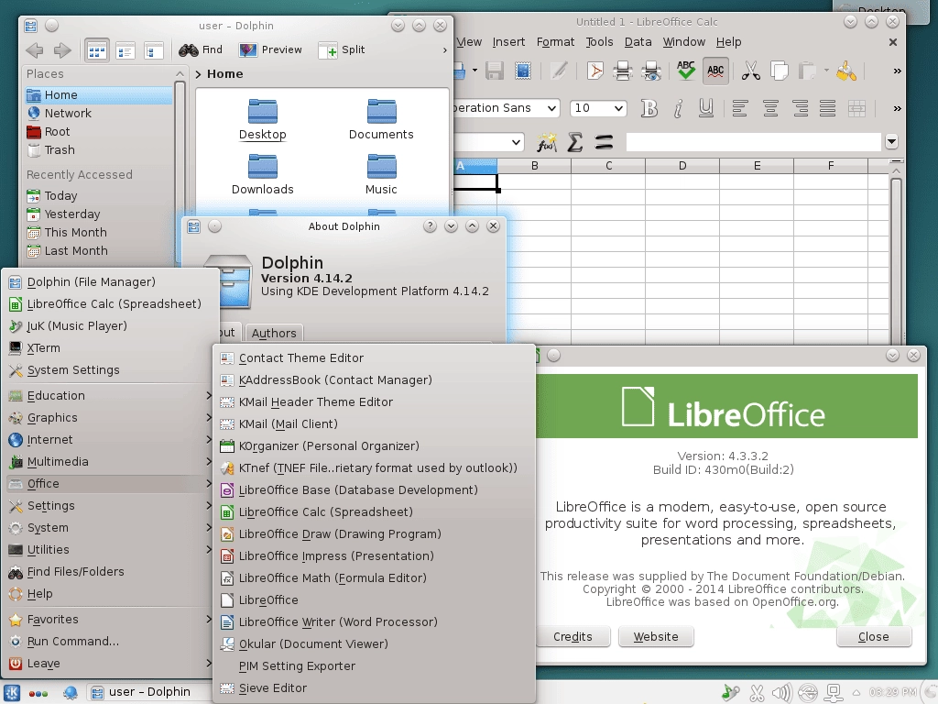
Task: Collapse the Places panel header arrow
Action: (180, 73)
